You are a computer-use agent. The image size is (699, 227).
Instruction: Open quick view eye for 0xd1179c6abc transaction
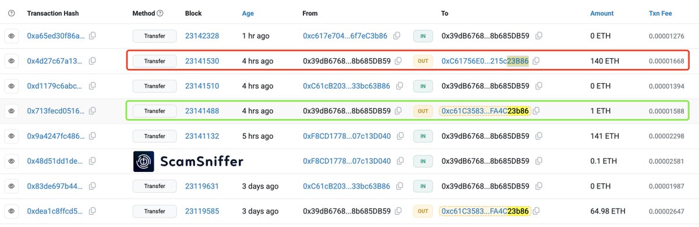tap(10, 86)
